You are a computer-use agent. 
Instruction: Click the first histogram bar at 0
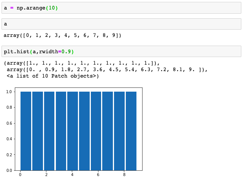coord(26,131)
